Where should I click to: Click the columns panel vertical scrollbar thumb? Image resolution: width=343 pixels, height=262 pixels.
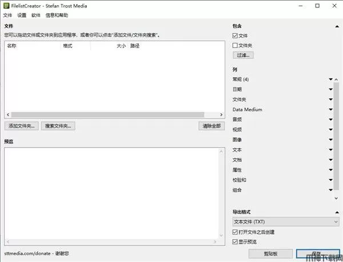point(336,136)
